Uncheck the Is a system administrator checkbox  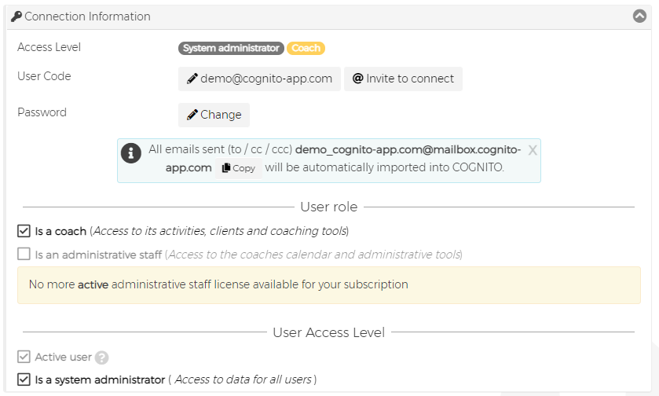(x=24, y=379)
